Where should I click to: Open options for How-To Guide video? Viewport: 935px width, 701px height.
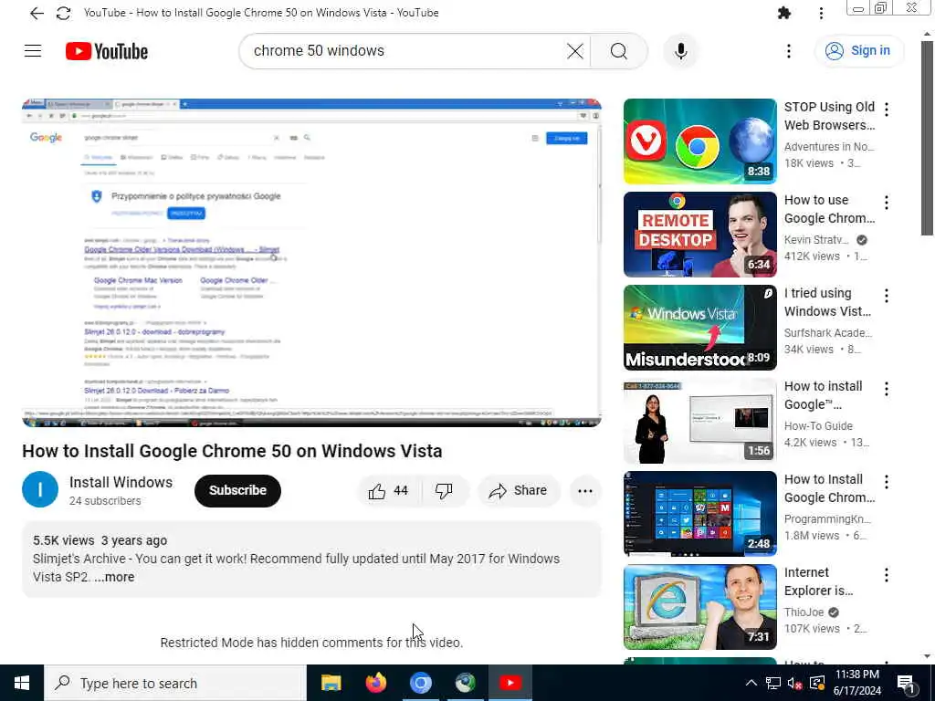[886, 389]
